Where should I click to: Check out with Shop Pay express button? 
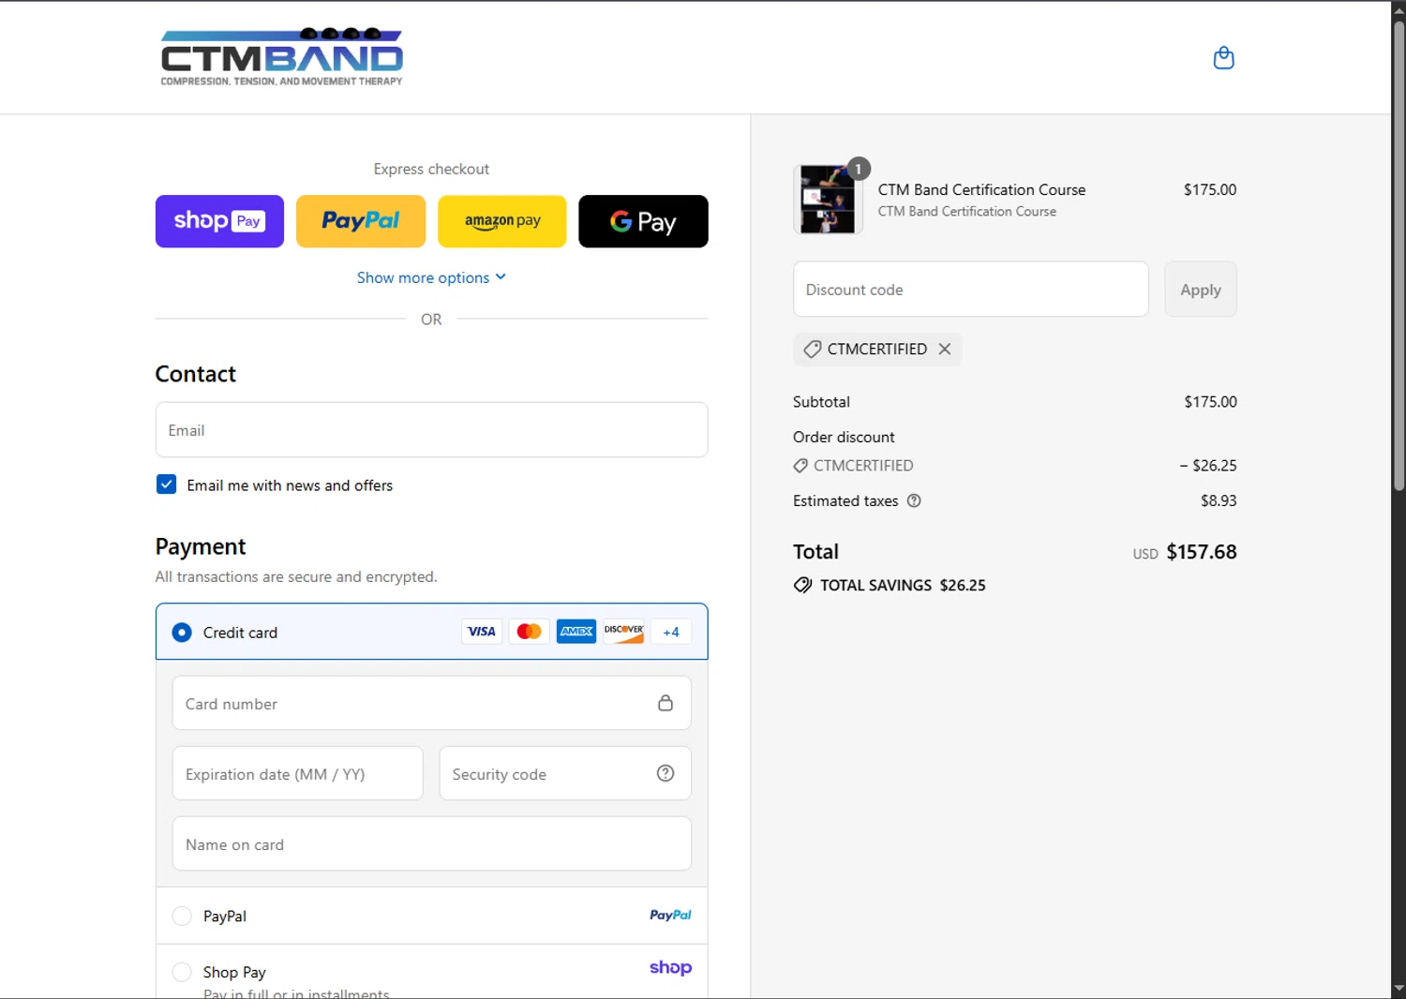click(219, 221)
